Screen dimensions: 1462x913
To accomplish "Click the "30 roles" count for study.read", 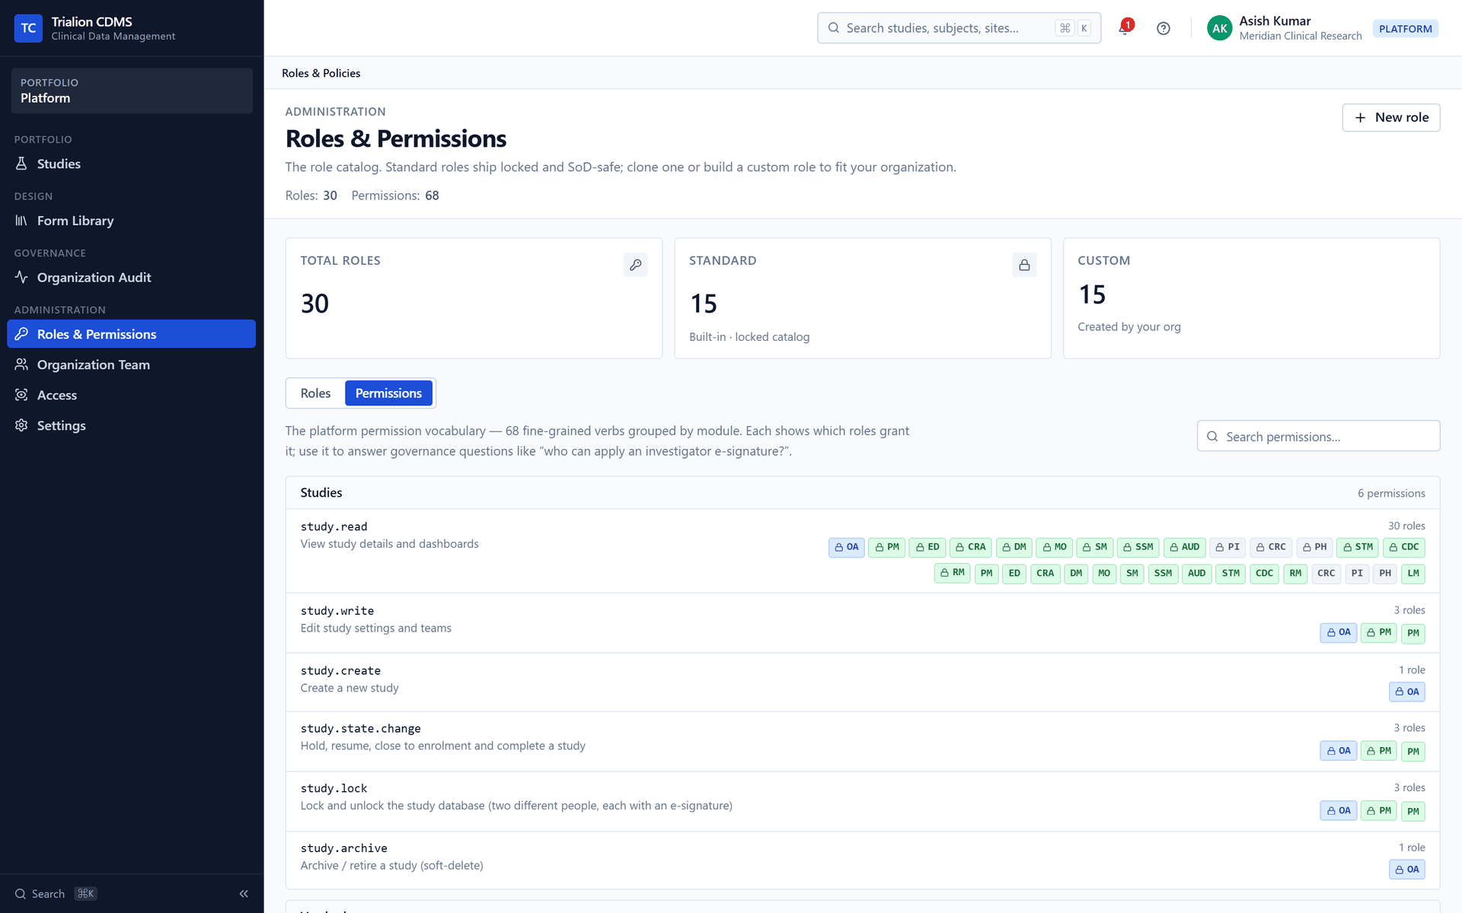I will [1406, 526].
